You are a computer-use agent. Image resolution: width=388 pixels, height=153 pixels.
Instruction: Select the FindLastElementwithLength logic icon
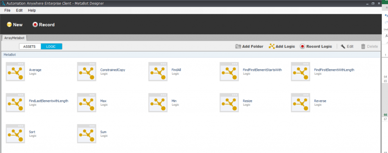pos(15,103)
